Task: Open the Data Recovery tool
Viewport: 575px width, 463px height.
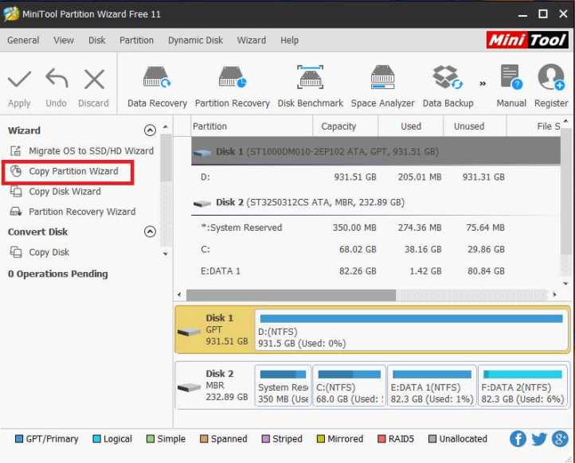Action: point(157,87)
